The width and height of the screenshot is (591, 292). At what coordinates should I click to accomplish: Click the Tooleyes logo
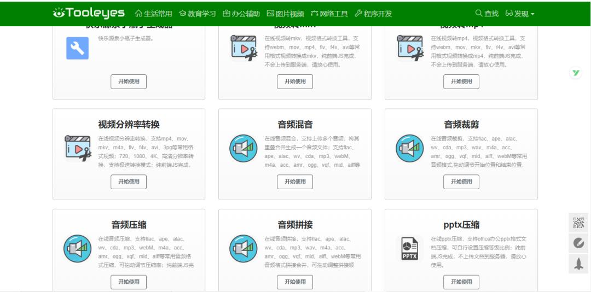(x=89, y=13)
